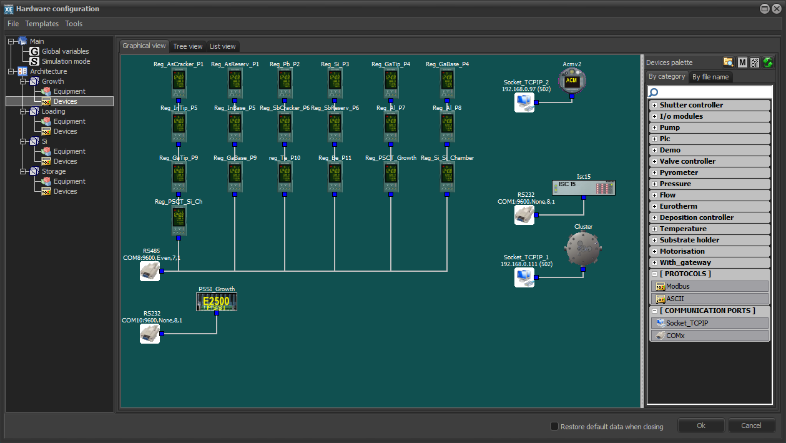Open the Templates menu
This screenshot has width=786, height=443.
(x=42, y=24)
